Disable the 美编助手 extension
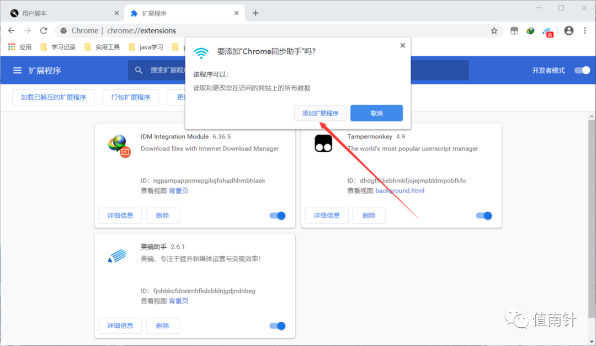 (278, 326)
